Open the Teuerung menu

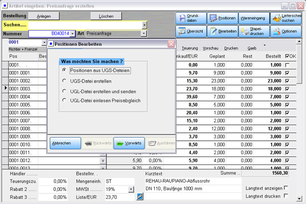tap(189, 48)
